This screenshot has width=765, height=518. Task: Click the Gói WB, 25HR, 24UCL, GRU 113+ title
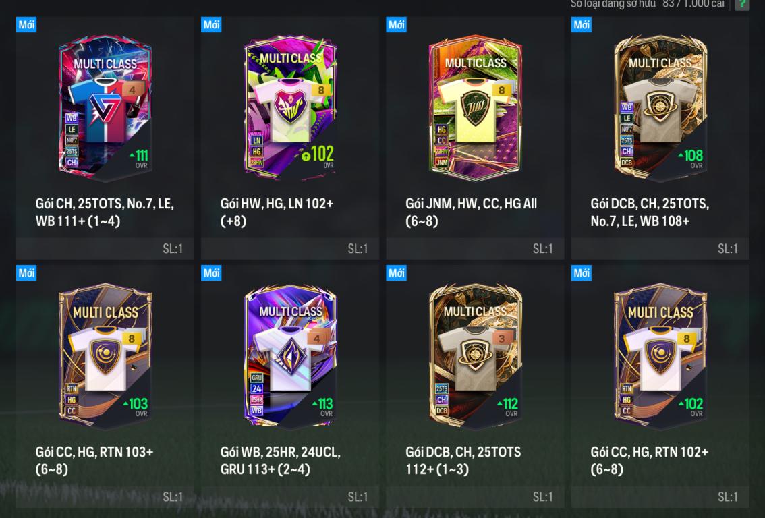point(281,461)
